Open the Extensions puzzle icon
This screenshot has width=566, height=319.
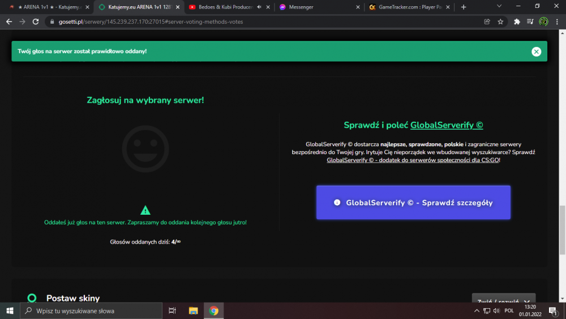[517, 22]
